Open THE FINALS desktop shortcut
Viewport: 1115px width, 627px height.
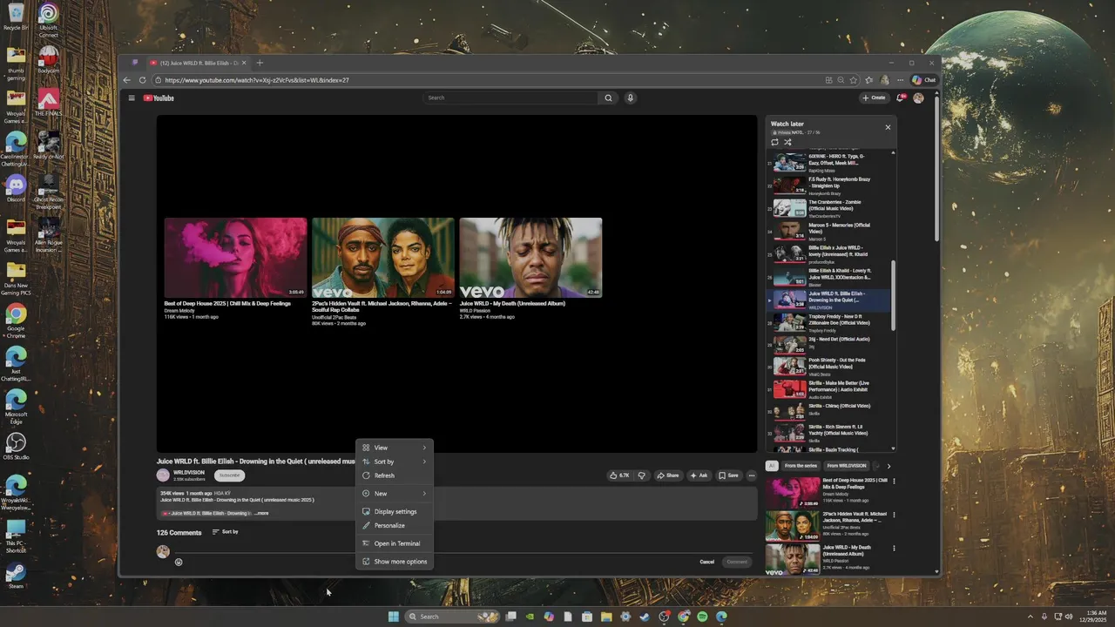[49, 103]
